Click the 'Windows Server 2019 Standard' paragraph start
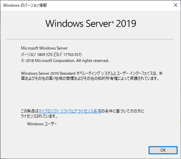The height and width of the screenshot is (159, 181). pyautogui.click(x=48, y=73)
